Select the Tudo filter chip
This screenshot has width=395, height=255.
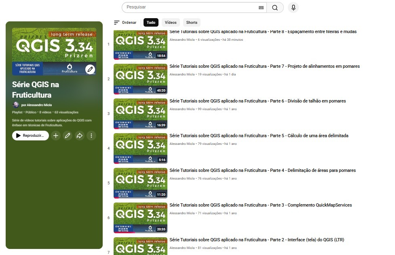[151, 23]
